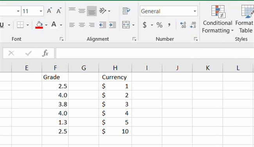The width and height of the screenshot is (254, 147).
Task: Click the Decrease Indent icon
Action: point(103,25)
